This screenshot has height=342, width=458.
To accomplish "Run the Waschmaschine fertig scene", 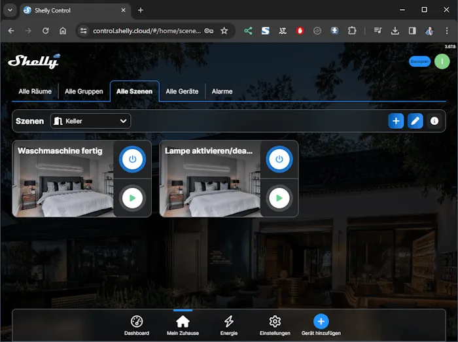I will pos(132,197).
